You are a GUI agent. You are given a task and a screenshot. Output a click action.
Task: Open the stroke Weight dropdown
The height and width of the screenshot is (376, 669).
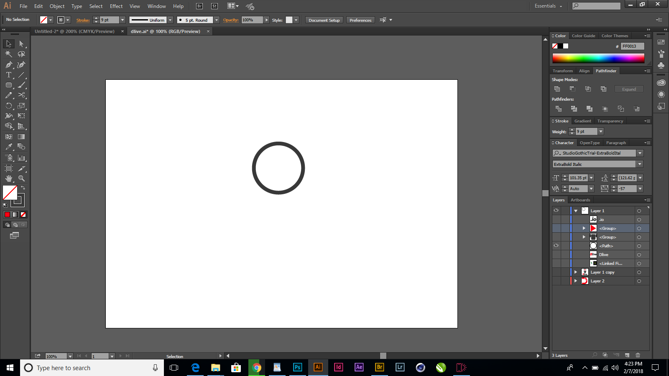(x=600, y=131)
